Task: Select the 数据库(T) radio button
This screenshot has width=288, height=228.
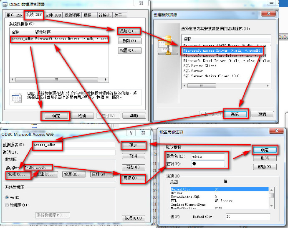Action: tap(7, 205)
